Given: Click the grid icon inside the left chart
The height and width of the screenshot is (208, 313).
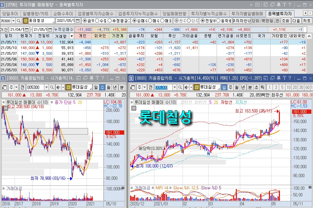Looking at the screenshot, I should pyautogui.click(x=6, y=108).
